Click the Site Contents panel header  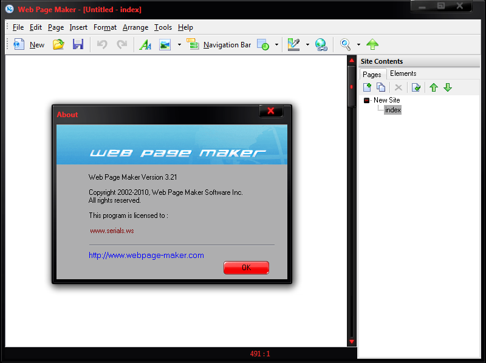coord(419,61)
